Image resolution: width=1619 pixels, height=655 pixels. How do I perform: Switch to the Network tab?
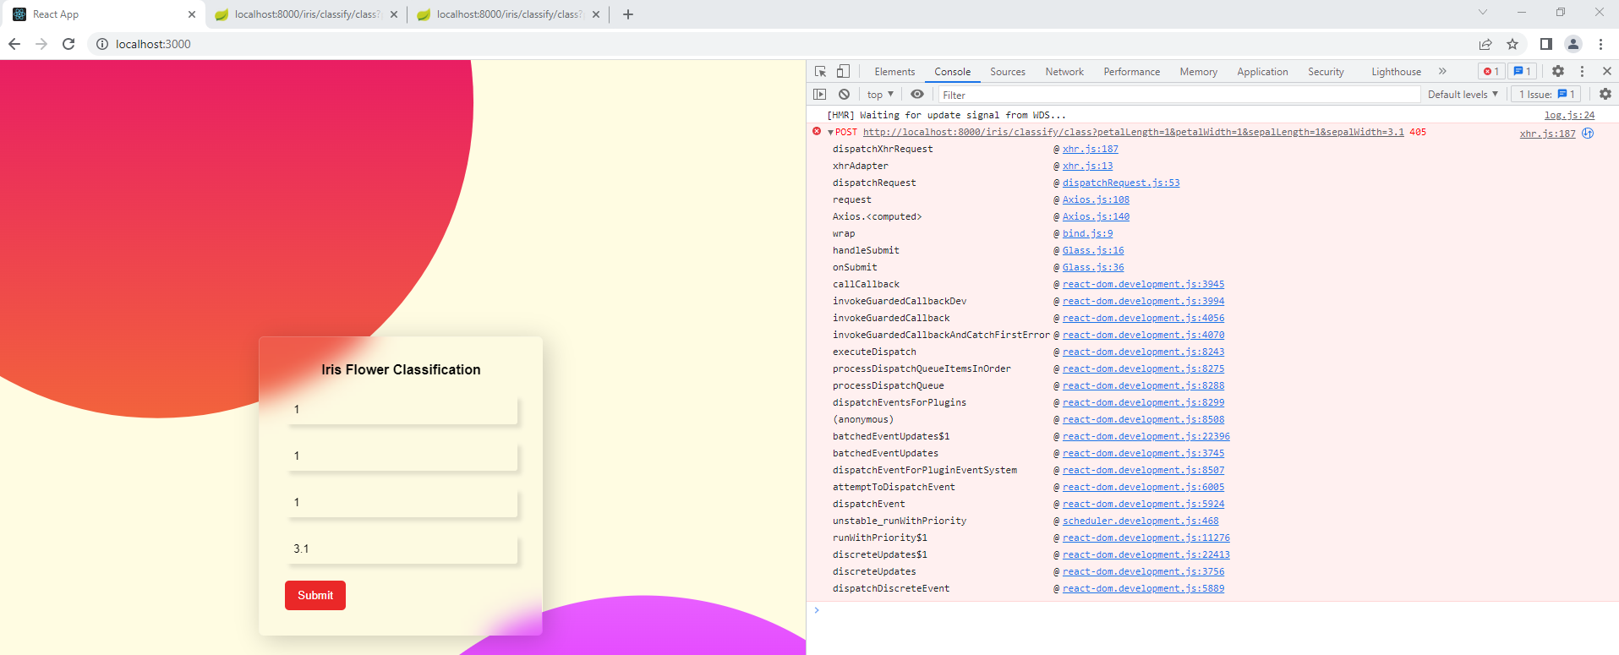1064,72
